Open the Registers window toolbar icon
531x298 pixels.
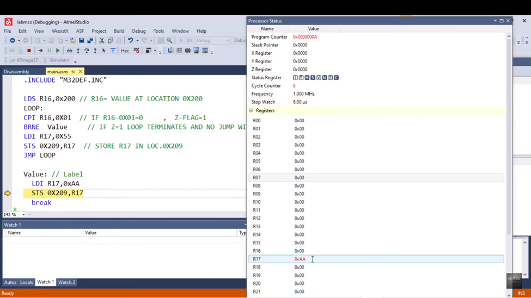point(179,51)
